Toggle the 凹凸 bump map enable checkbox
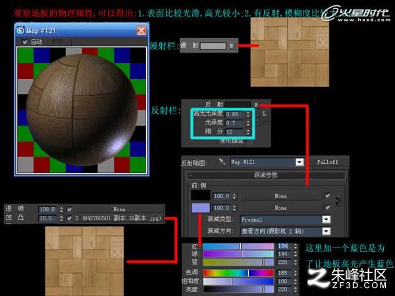 point(69,218)
